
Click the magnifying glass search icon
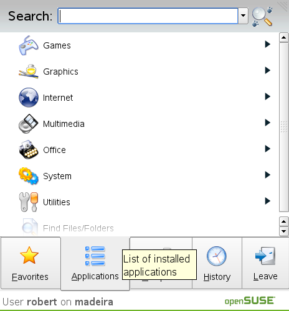pyautogui.click(x=262, y=17)
